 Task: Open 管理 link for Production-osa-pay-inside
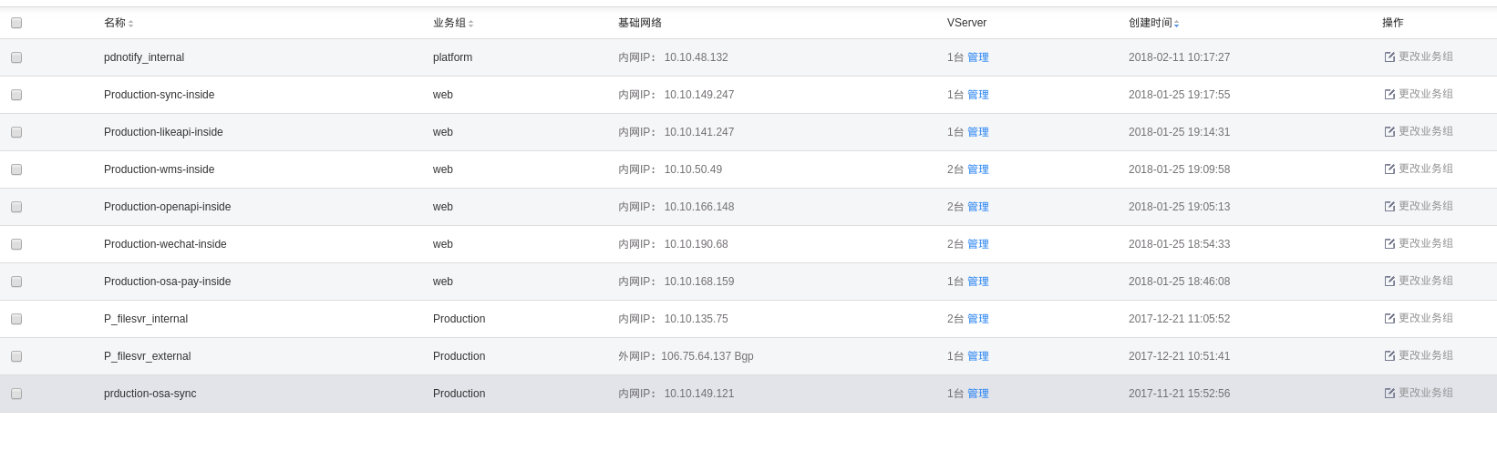point(978,282)
